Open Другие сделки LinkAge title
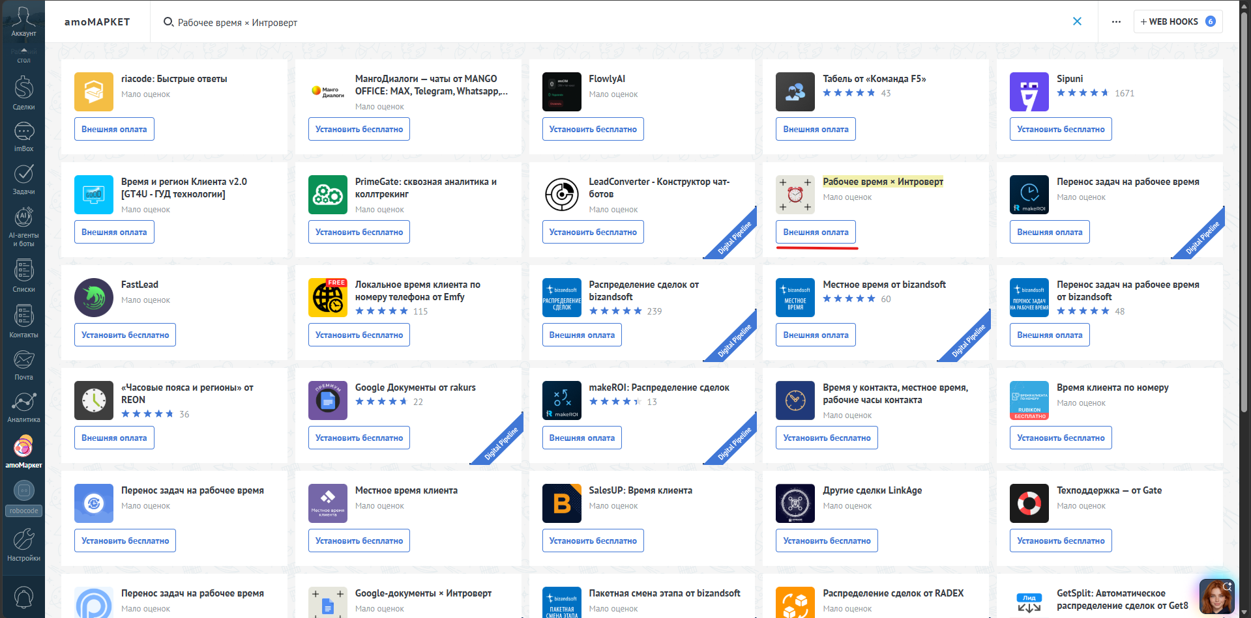Viewport: 1251px width, 618px height. [872, 490]
